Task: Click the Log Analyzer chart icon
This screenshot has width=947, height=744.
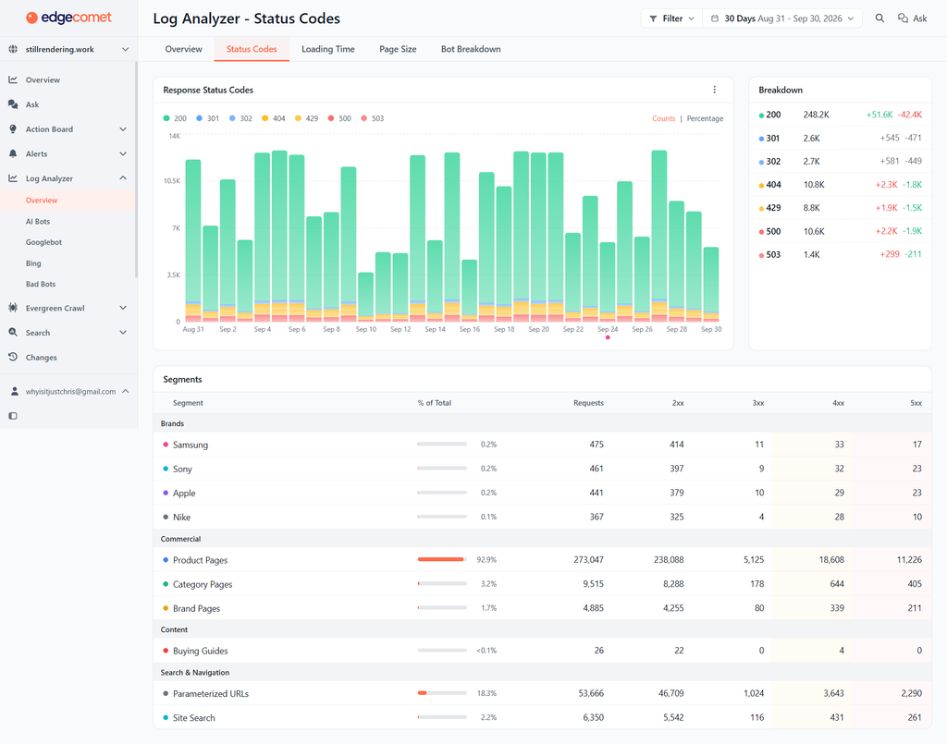Action: click(x=13, y=178)
